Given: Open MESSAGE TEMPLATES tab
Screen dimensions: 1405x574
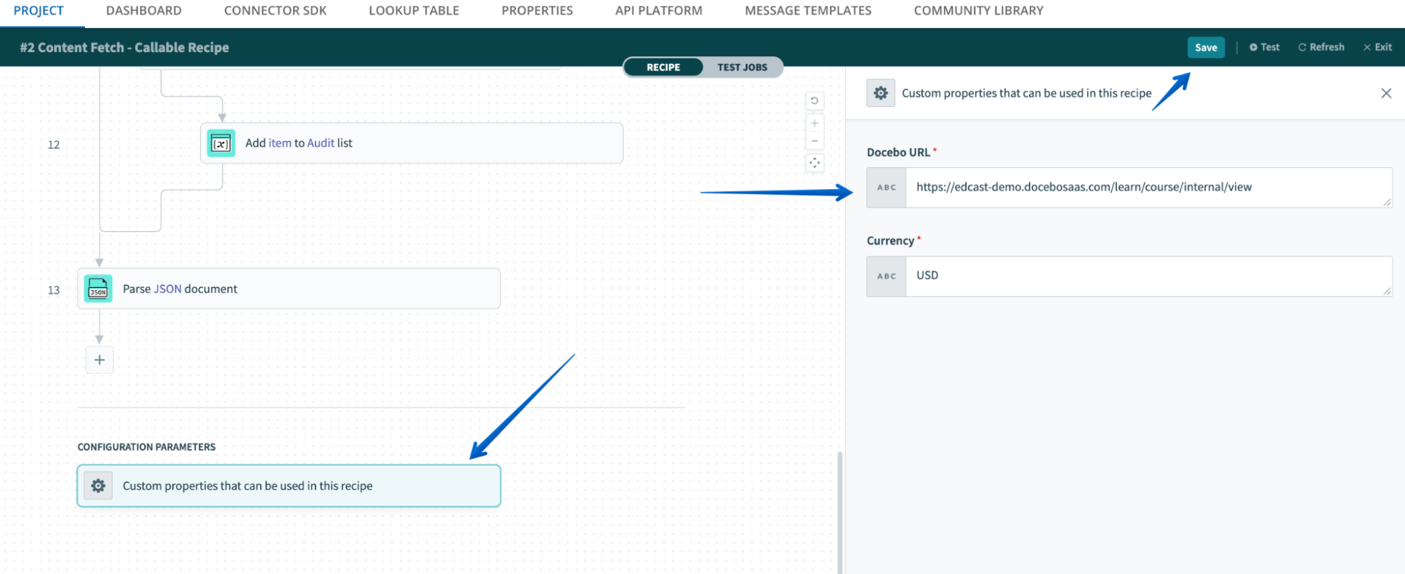Looking at the screenshot, I should (808, 11).
